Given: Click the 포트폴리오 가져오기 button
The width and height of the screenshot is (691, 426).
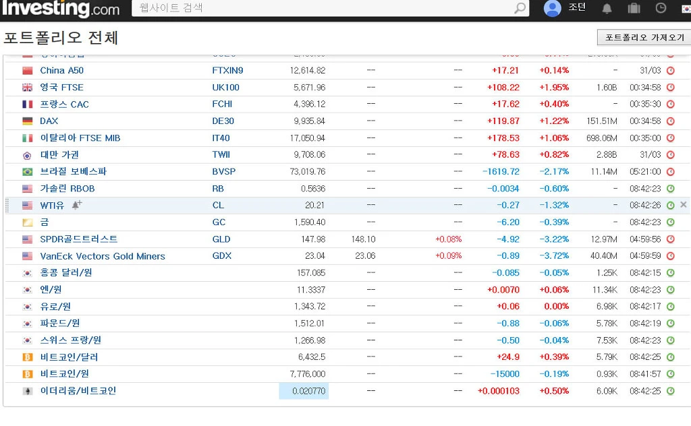Looking at the screenshot, I should 644,37.
